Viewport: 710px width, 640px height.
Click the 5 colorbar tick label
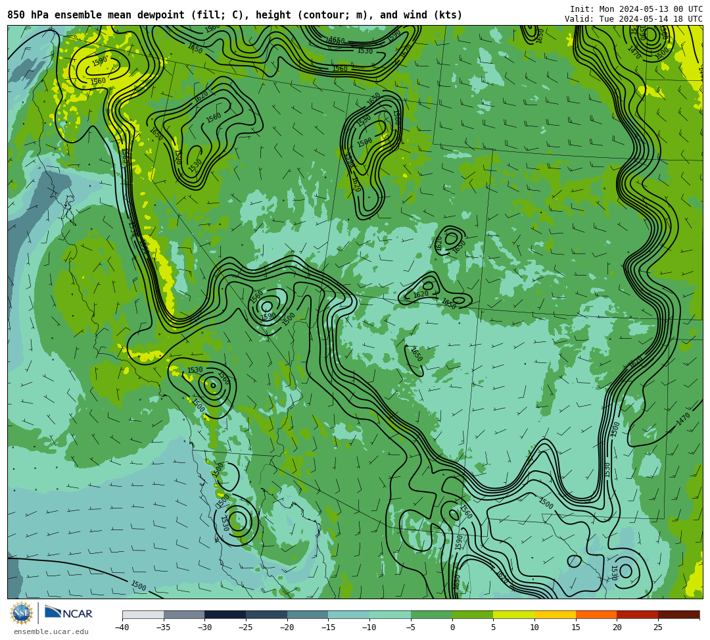coord(493,628)
